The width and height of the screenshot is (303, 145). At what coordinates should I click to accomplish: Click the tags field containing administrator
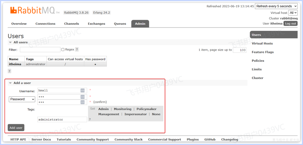click(62, 120)
